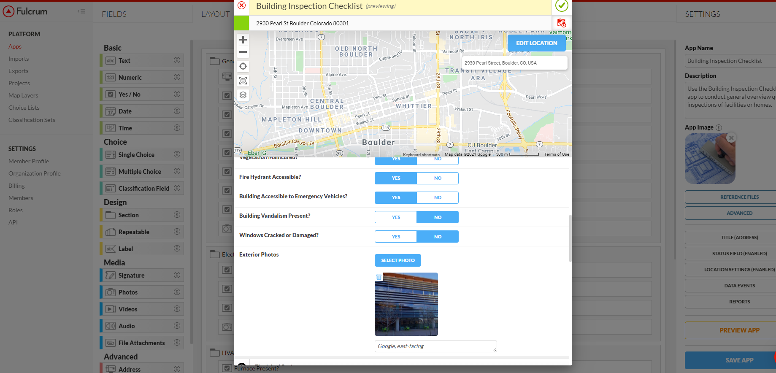Viewport: 776px width, 373px height.
Task: Set Building Accessible to Emergency Vehicles to NO
Action: (x=438, y=197)
